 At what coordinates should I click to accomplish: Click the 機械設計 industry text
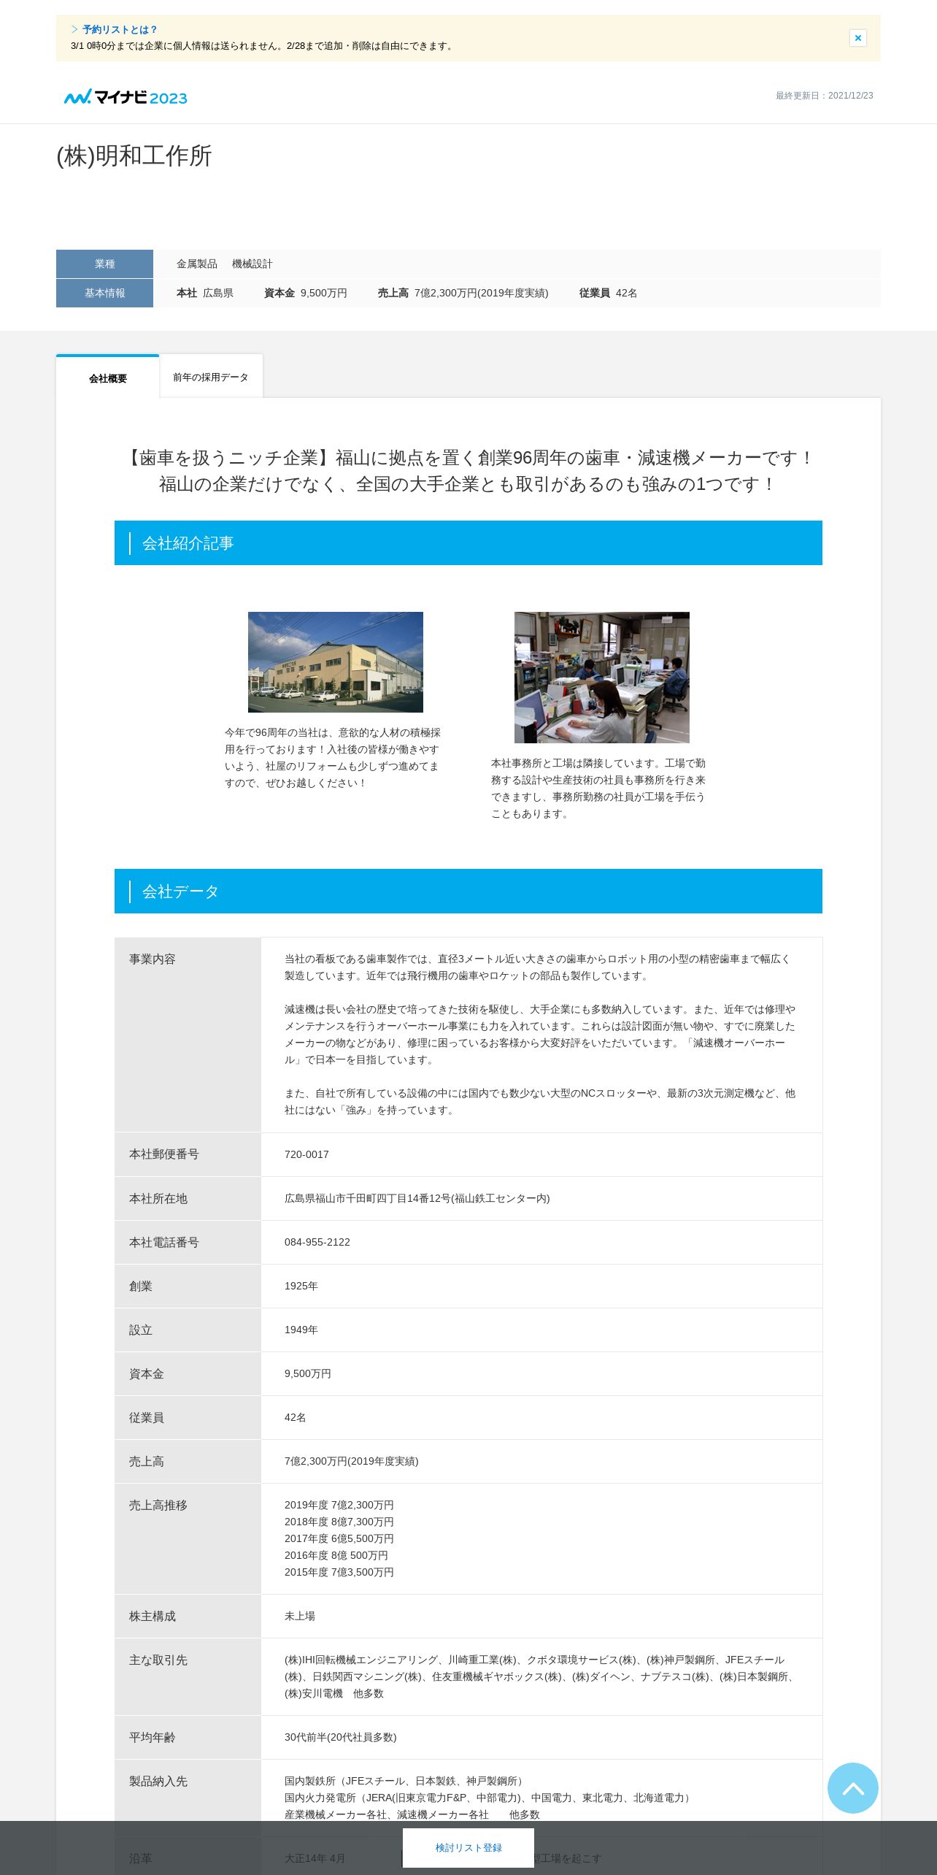(252, 264)
